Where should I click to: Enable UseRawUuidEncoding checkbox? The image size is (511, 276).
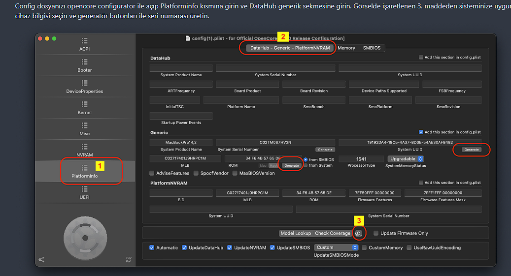tap(409, 247)
